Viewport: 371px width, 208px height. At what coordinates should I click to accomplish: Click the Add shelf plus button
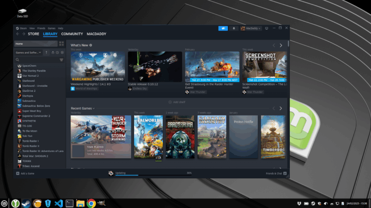[x=176, y=102]
